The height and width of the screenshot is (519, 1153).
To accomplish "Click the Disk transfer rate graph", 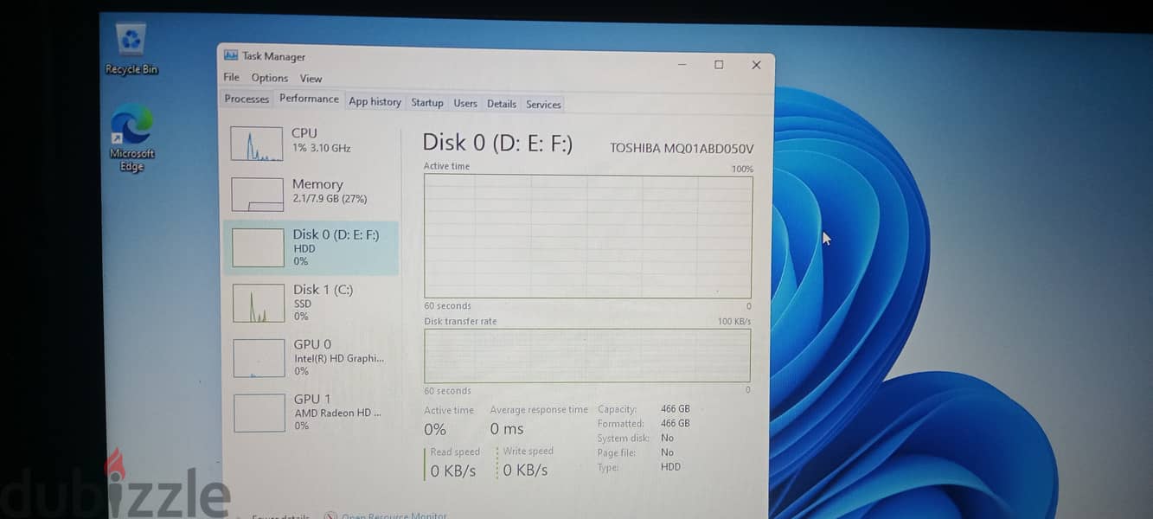I will coord(587,356).
